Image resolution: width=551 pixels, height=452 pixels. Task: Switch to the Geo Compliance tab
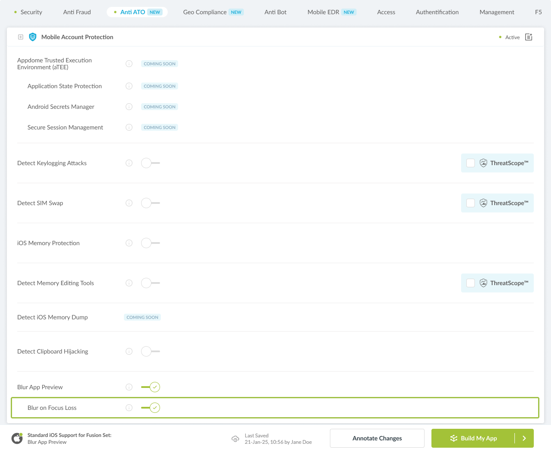point(205,12)
